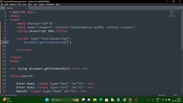Click the Result input line code
The image size is (183, 103).
51,91
